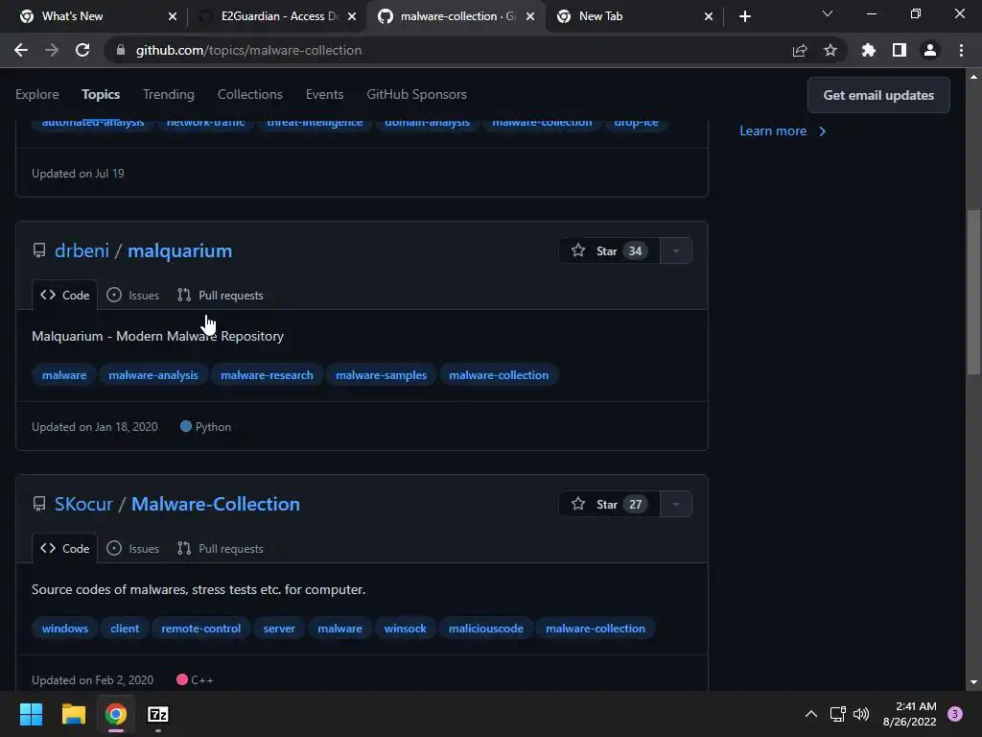Click malware-analysis topic tag
This screenshot has height=737, width=982.
coord(153,375)
